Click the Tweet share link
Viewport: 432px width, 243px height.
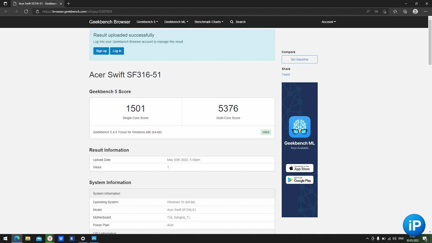click(x=286, y=75)
